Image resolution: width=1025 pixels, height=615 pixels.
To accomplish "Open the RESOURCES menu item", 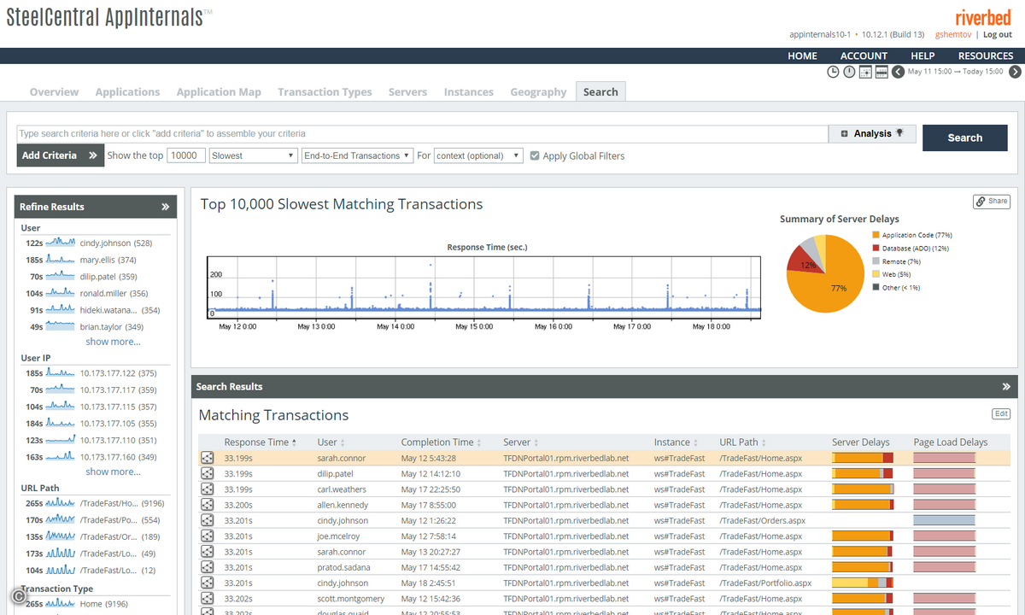I will point(986,56).
